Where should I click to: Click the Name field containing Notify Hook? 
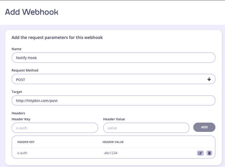pyautogui.click(x=114, y=58)
